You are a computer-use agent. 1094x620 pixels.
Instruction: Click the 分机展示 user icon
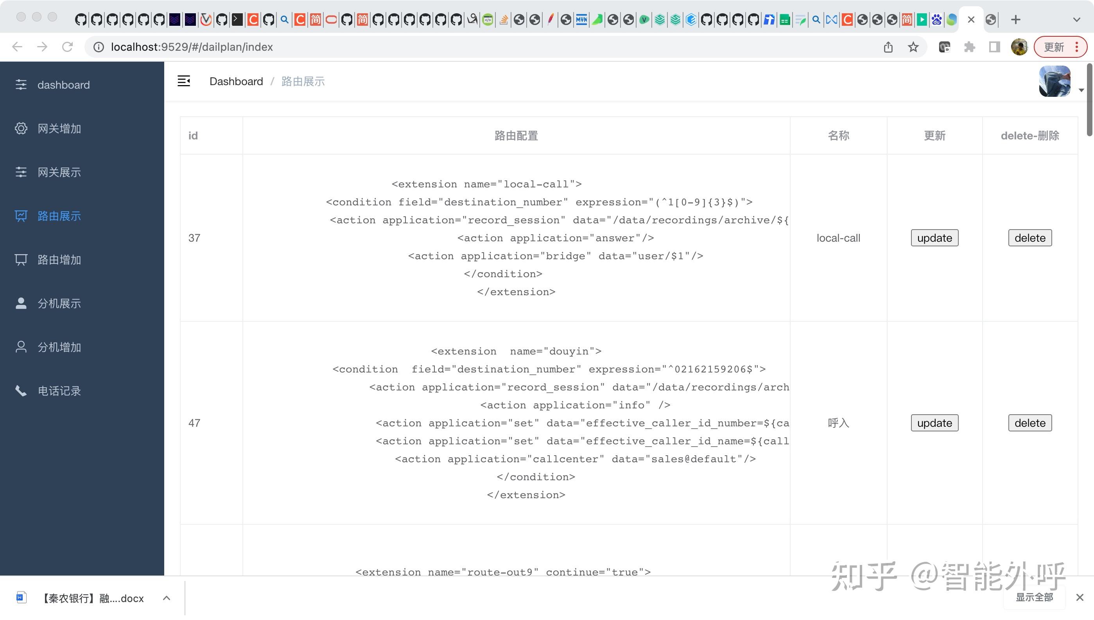[20, 303]
